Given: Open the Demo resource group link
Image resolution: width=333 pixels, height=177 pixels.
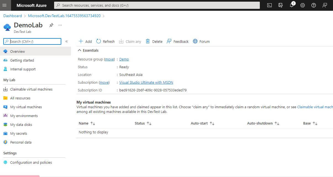Looking at the screenshot, I should click(124, 59).
